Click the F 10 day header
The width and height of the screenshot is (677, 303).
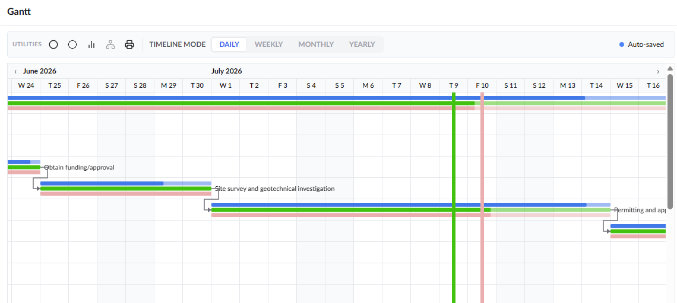click(482, 85)
